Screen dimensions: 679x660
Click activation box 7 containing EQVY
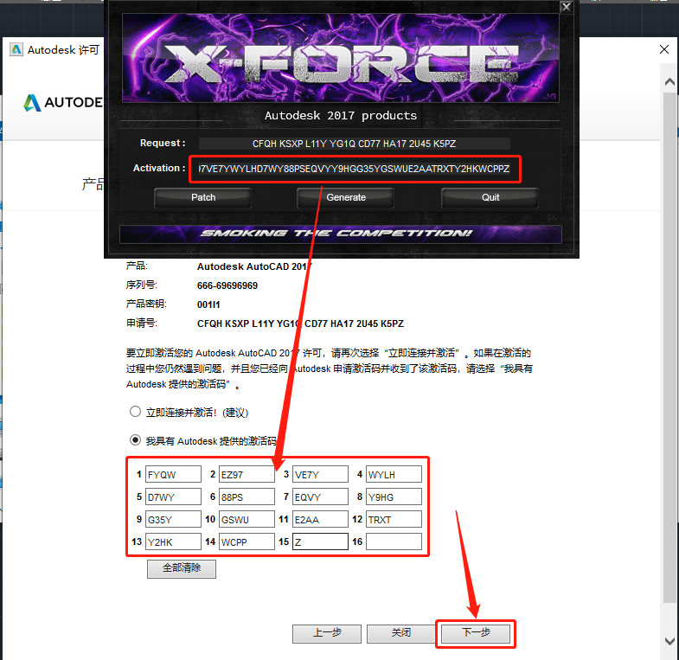(x=320, y=497)
